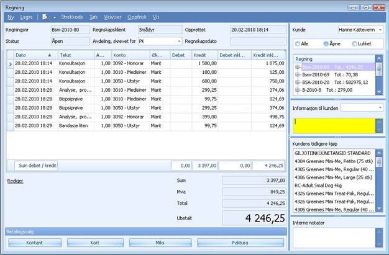
Task: Click the 498,75 credit incl. cell
Action: click(x=268, y=117)
